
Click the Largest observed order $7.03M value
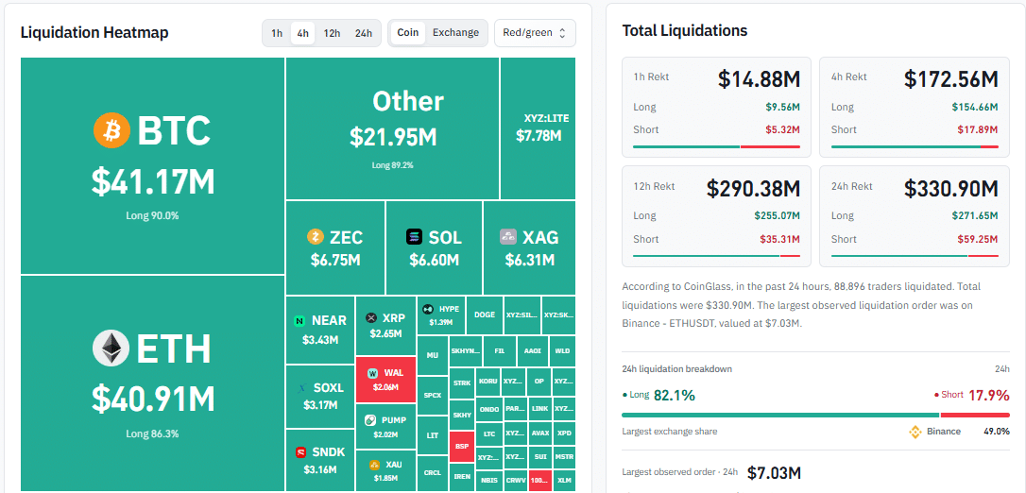pos(774,472)
